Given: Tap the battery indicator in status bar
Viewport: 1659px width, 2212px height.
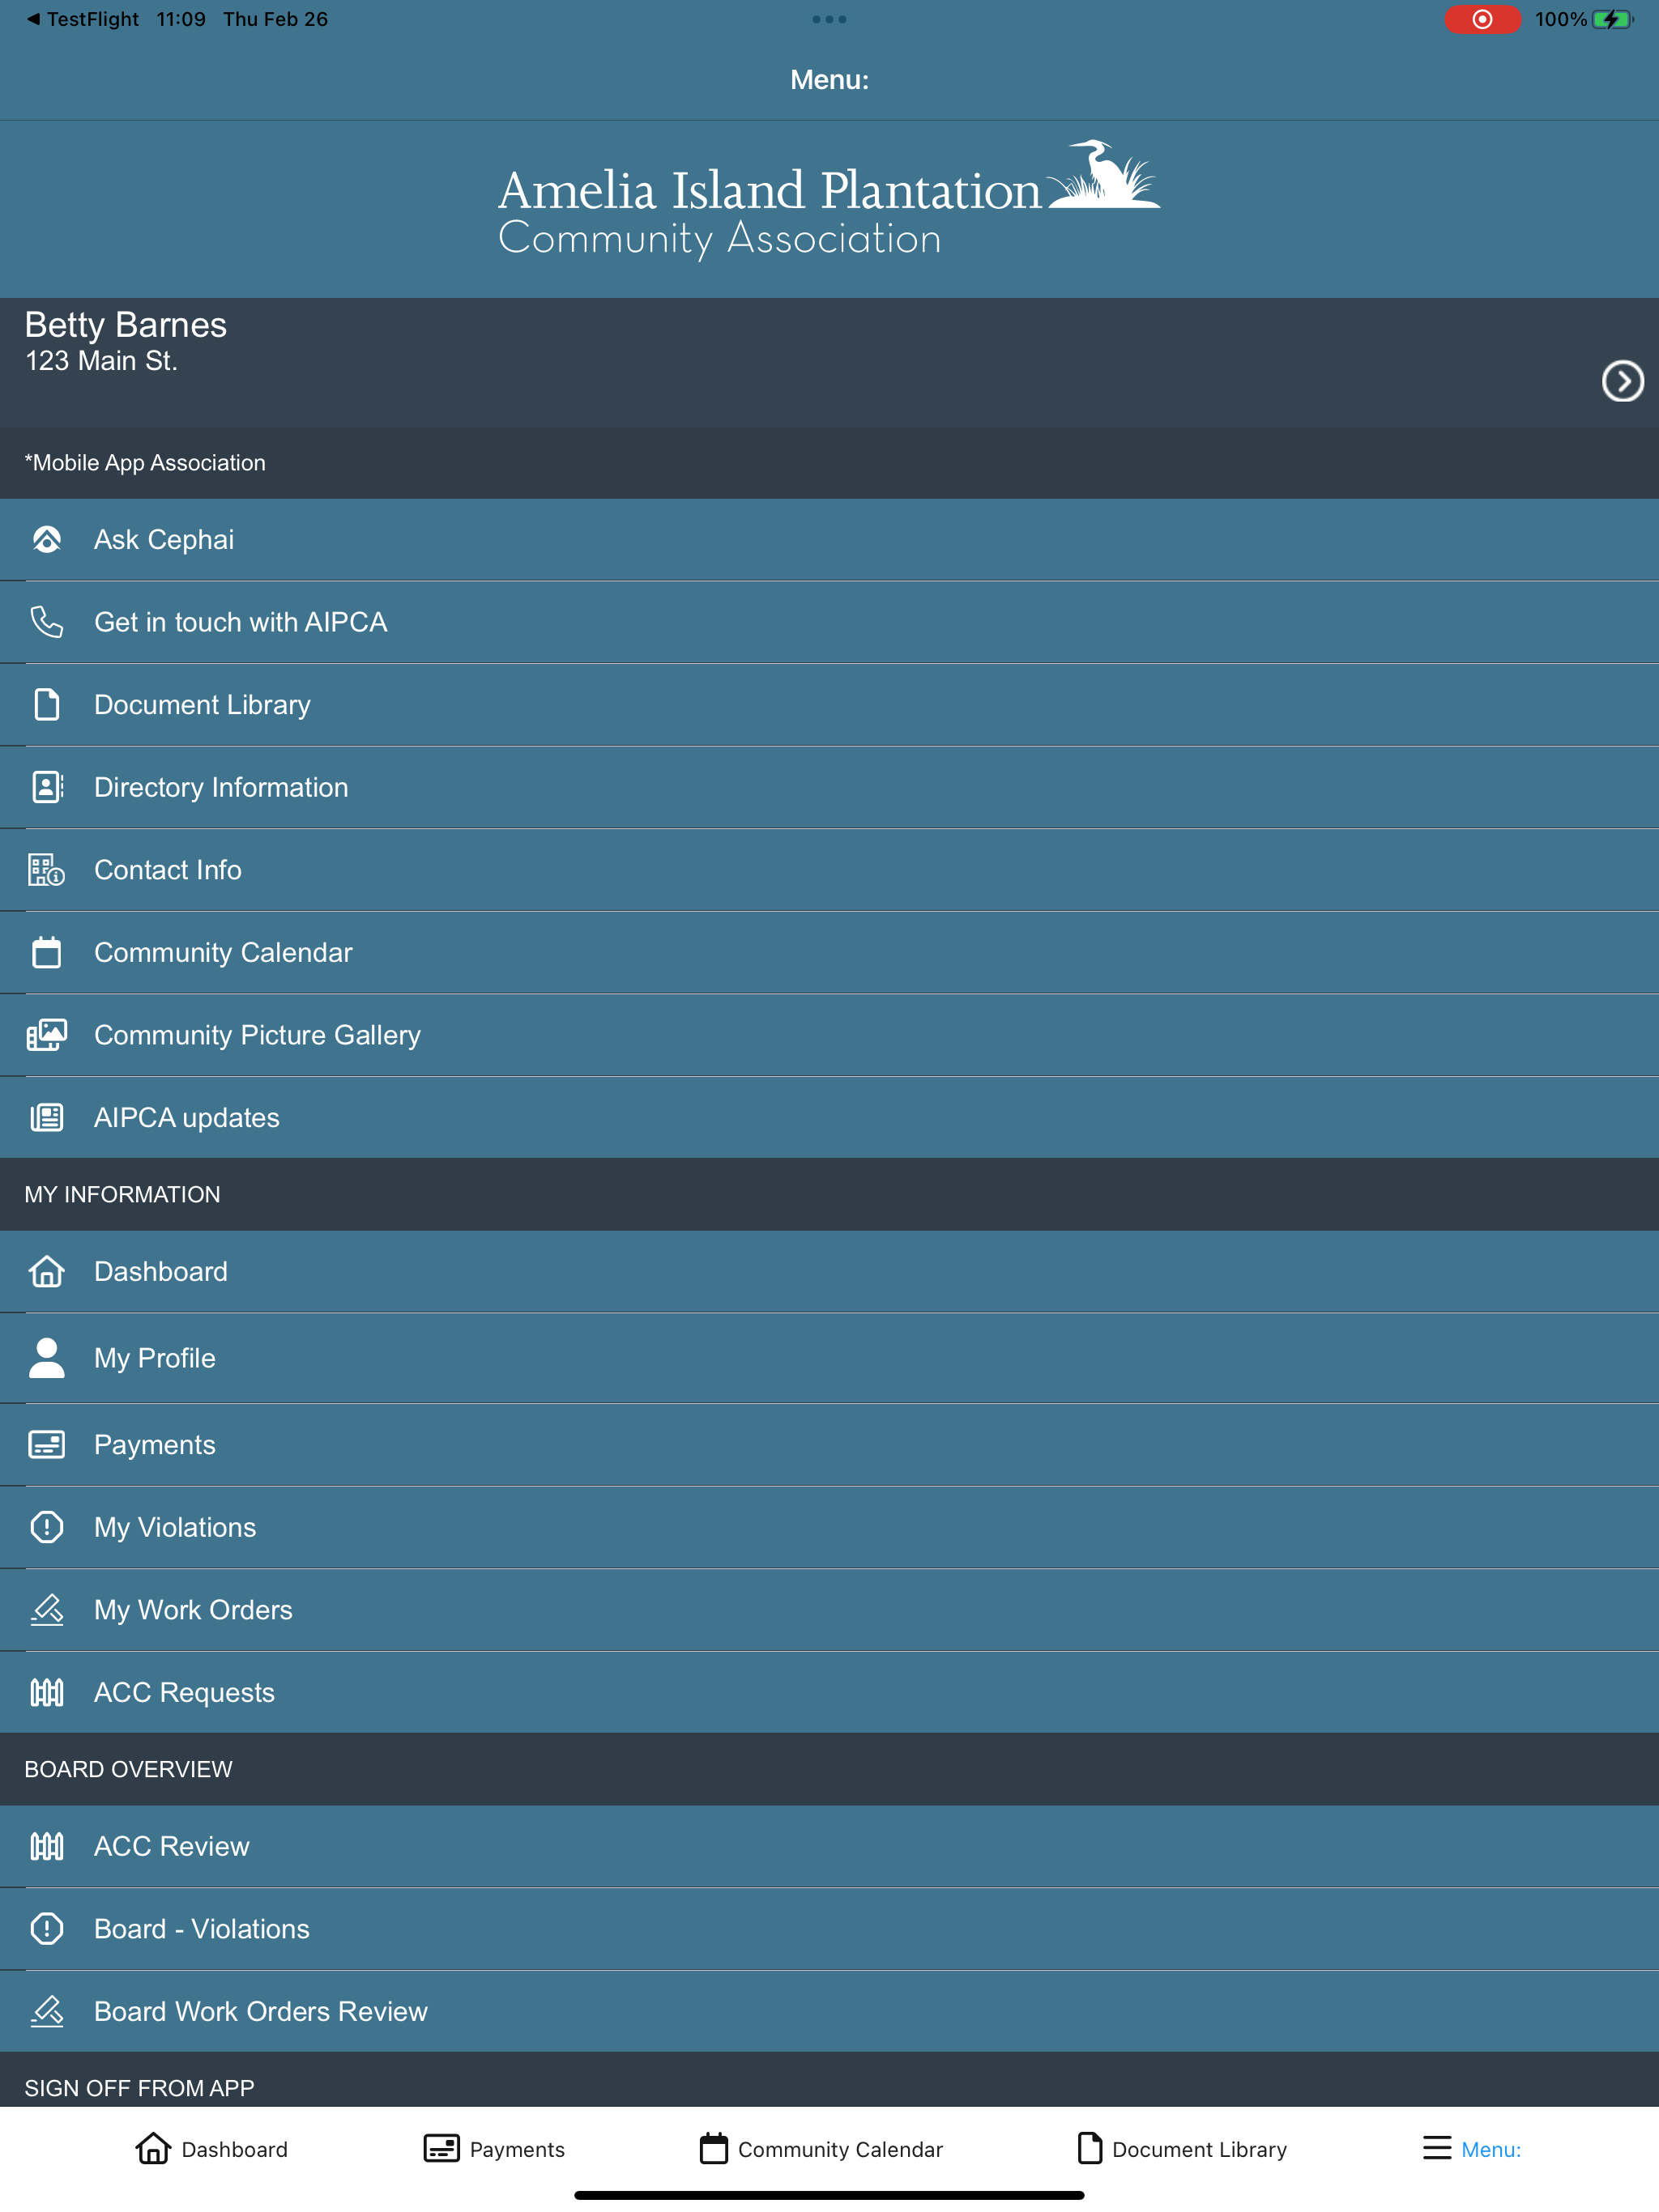Looking at the screenshot, I should [x=1613, y=19].
